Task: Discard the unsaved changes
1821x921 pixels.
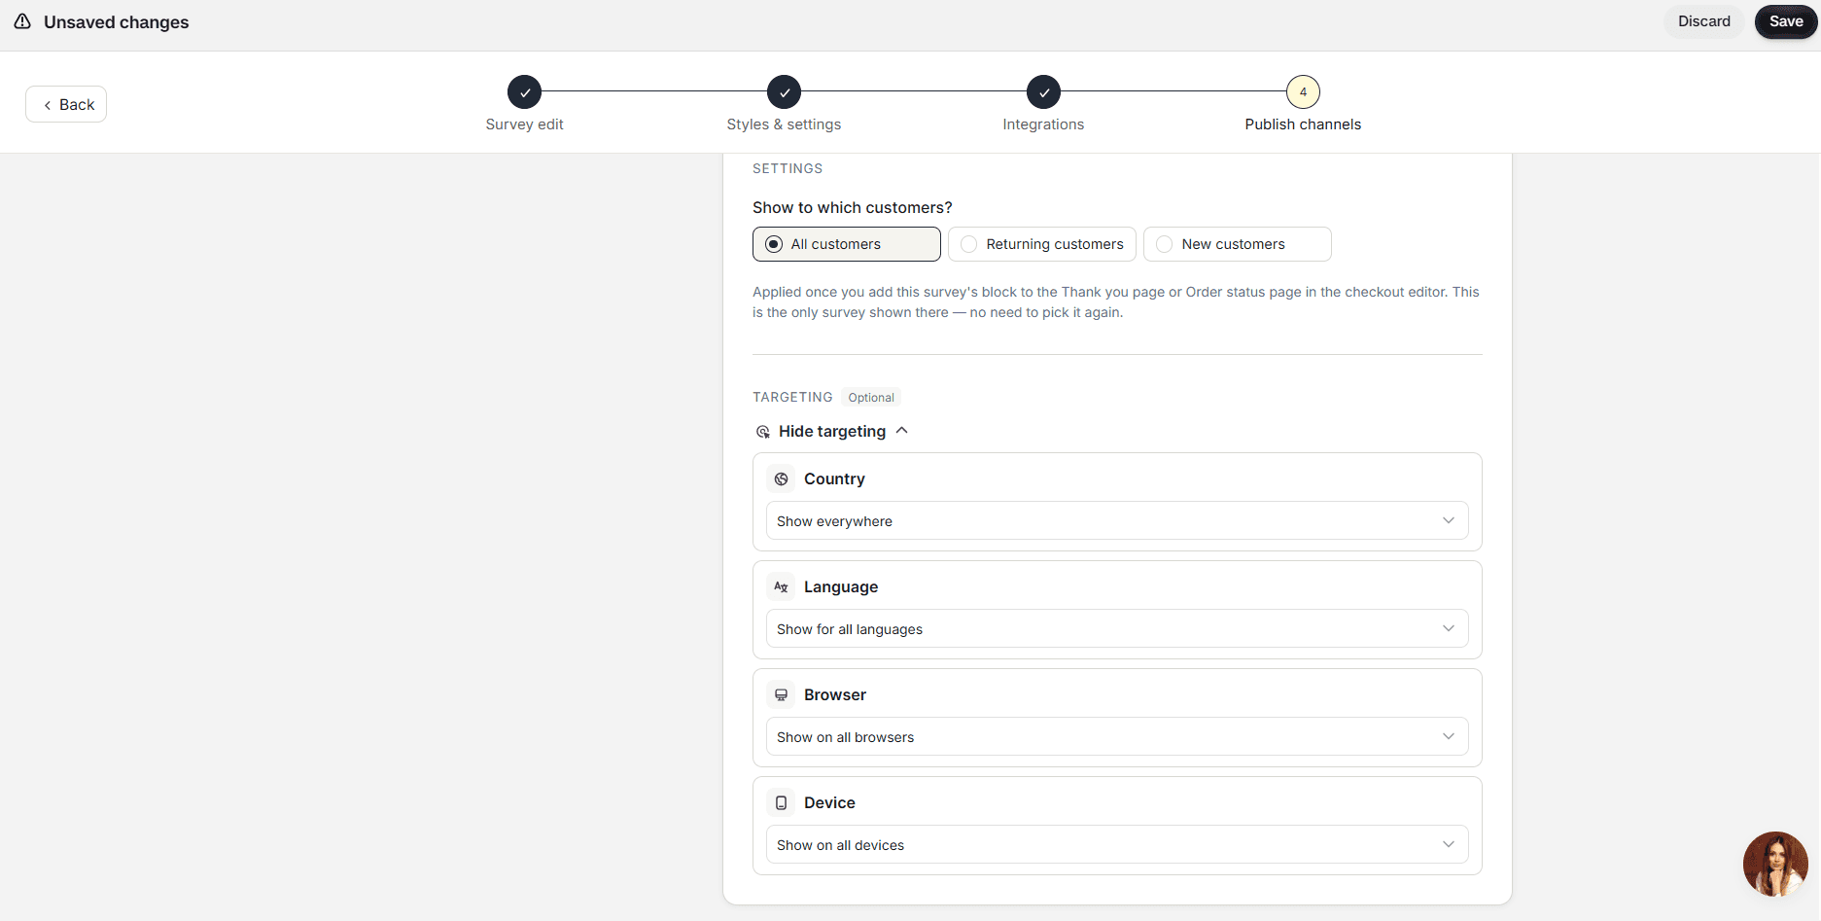Action: tap(1704, 21)
